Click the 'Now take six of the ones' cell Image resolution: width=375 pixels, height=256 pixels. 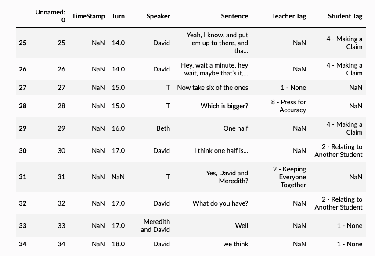[213, 88]
